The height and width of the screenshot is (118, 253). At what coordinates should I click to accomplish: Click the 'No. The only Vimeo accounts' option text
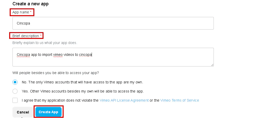[x=82, y=82]
